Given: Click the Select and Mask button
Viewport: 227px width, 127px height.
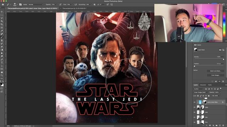Looking at the screenshot, I should click(x=215, y=71).
